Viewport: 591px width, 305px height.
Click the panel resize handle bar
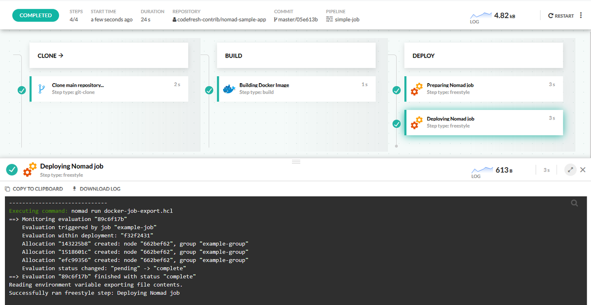point(296,161)
